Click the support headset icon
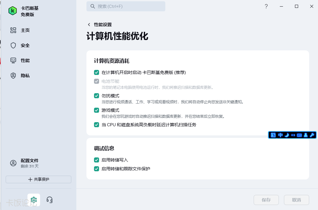This screenshot has width=318, height=210. click(x=49, y=200)
